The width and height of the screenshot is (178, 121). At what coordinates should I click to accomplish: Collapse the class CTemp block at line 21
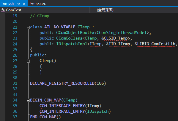(x=28, y=27)
